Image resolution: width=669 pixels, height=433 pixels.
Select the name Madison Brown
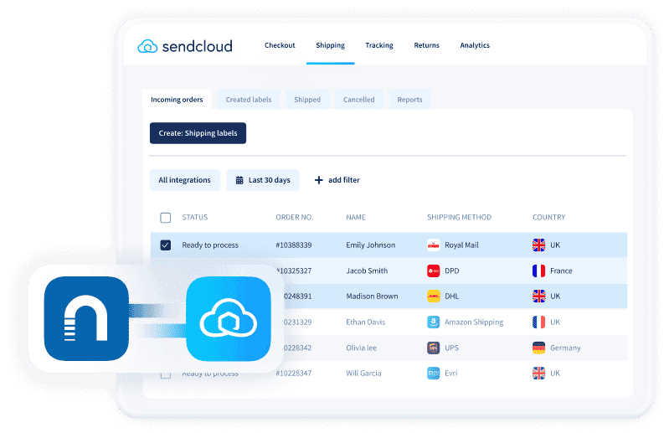(x=372, y=296)
